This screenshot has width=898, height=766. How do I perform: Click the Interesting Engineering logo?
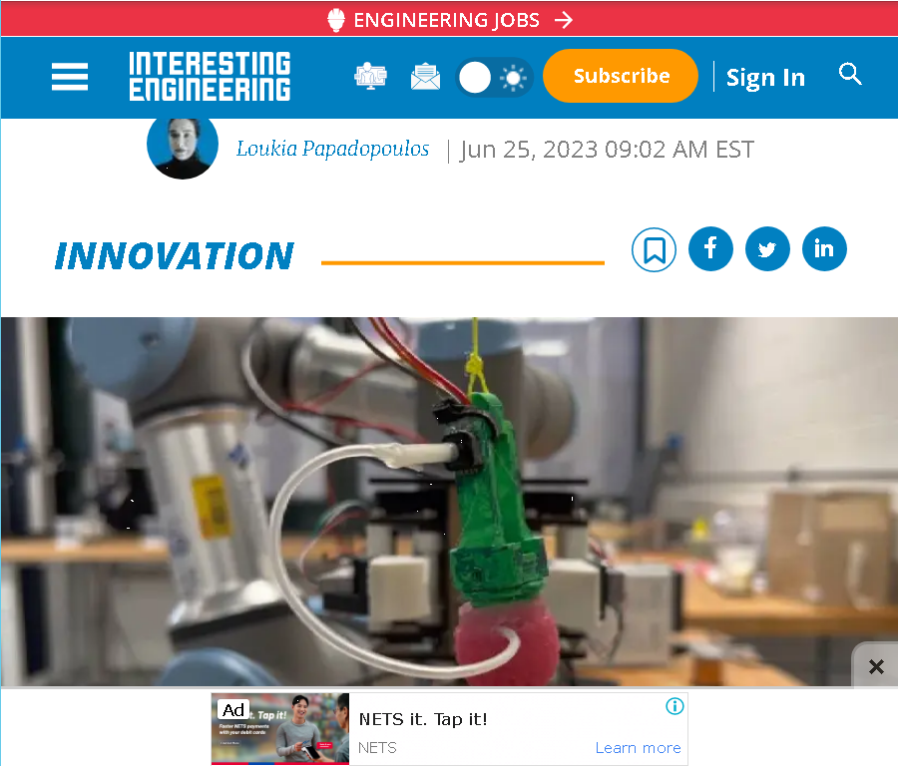pyautogui.click(x=210, y=76)
